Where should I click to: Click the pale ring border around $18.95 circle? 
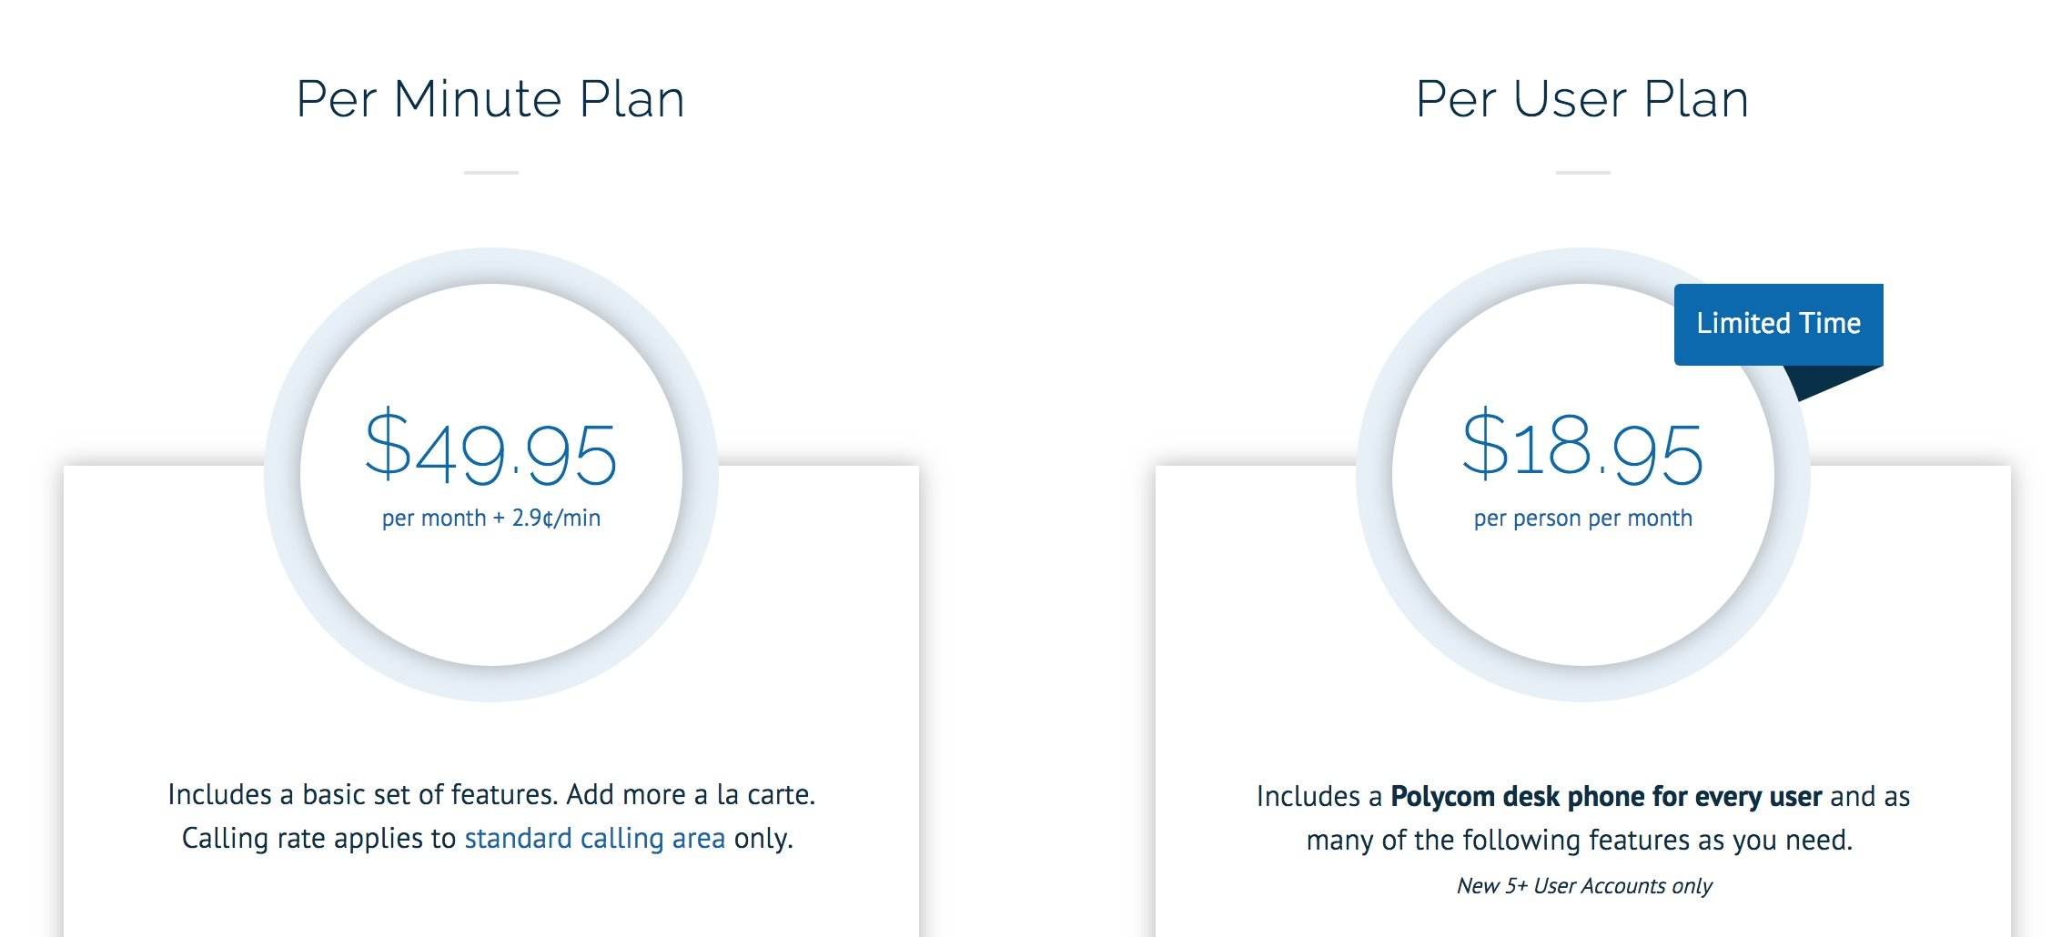1374,475
